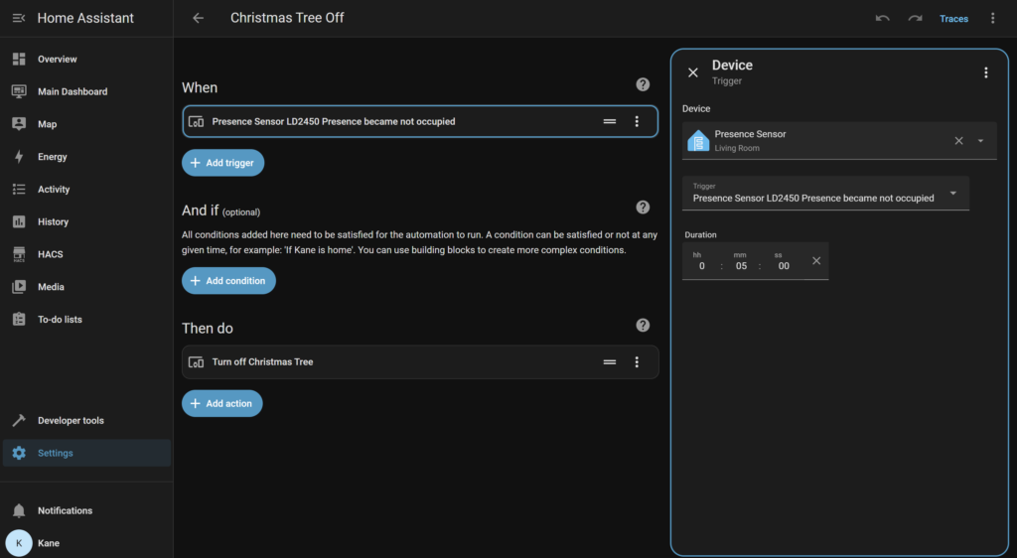The image size is (1017, 558).
Task: Clear the Duration value with its X
Action: click(x=816, y=261)
